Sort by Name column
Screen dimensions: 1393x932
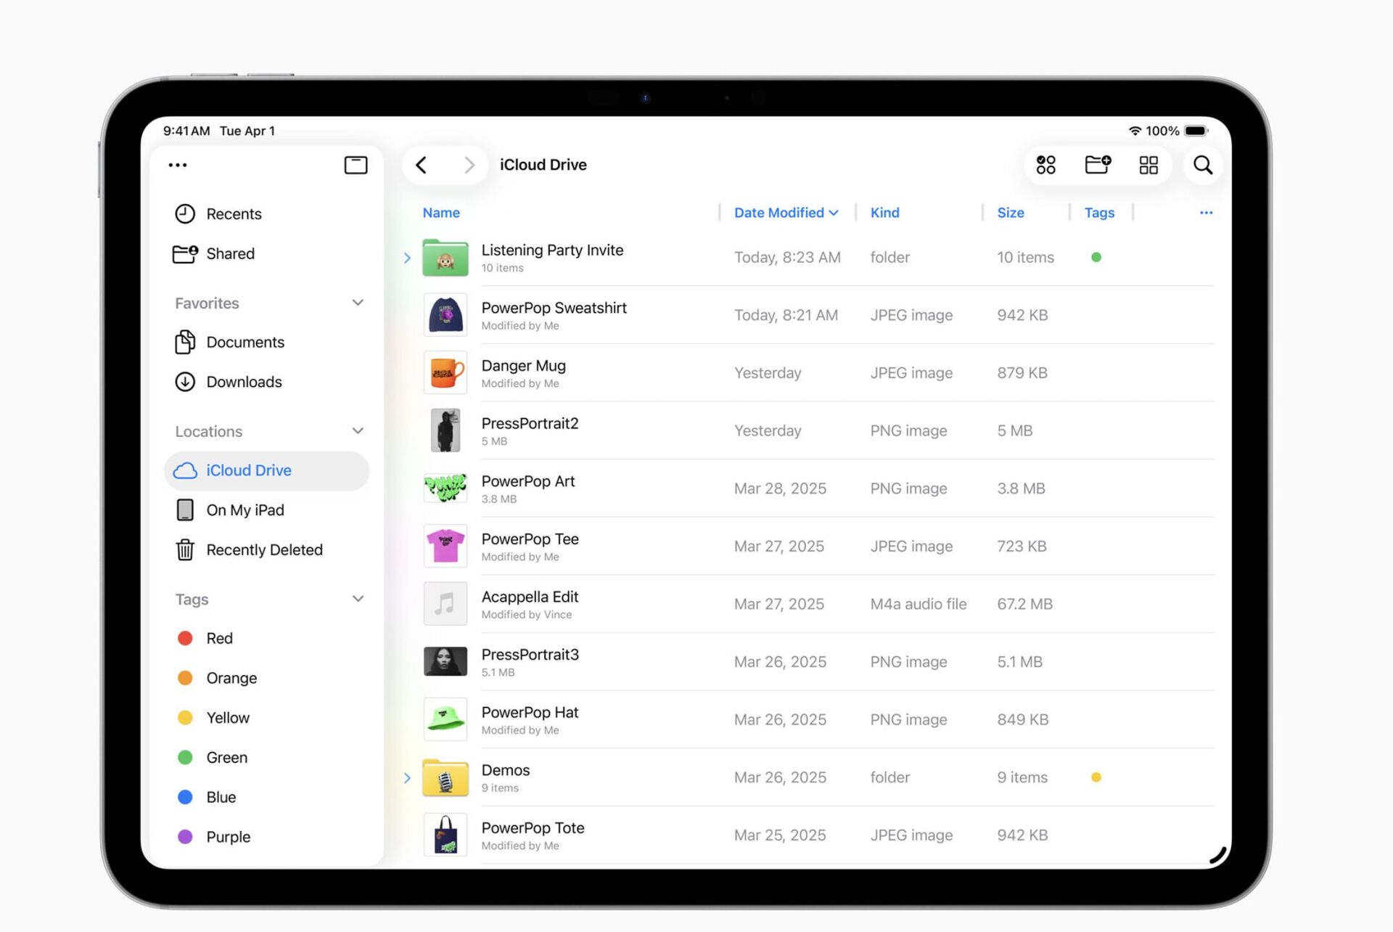[x=441, y=213]
